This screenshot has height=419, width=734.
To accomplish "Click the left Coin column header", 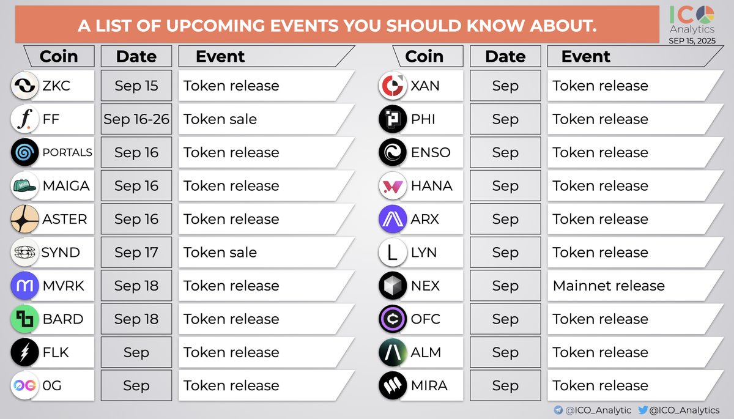I will point(59,56).
